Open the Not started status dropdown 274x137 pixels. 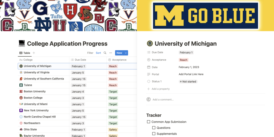(x=188, y=81)
